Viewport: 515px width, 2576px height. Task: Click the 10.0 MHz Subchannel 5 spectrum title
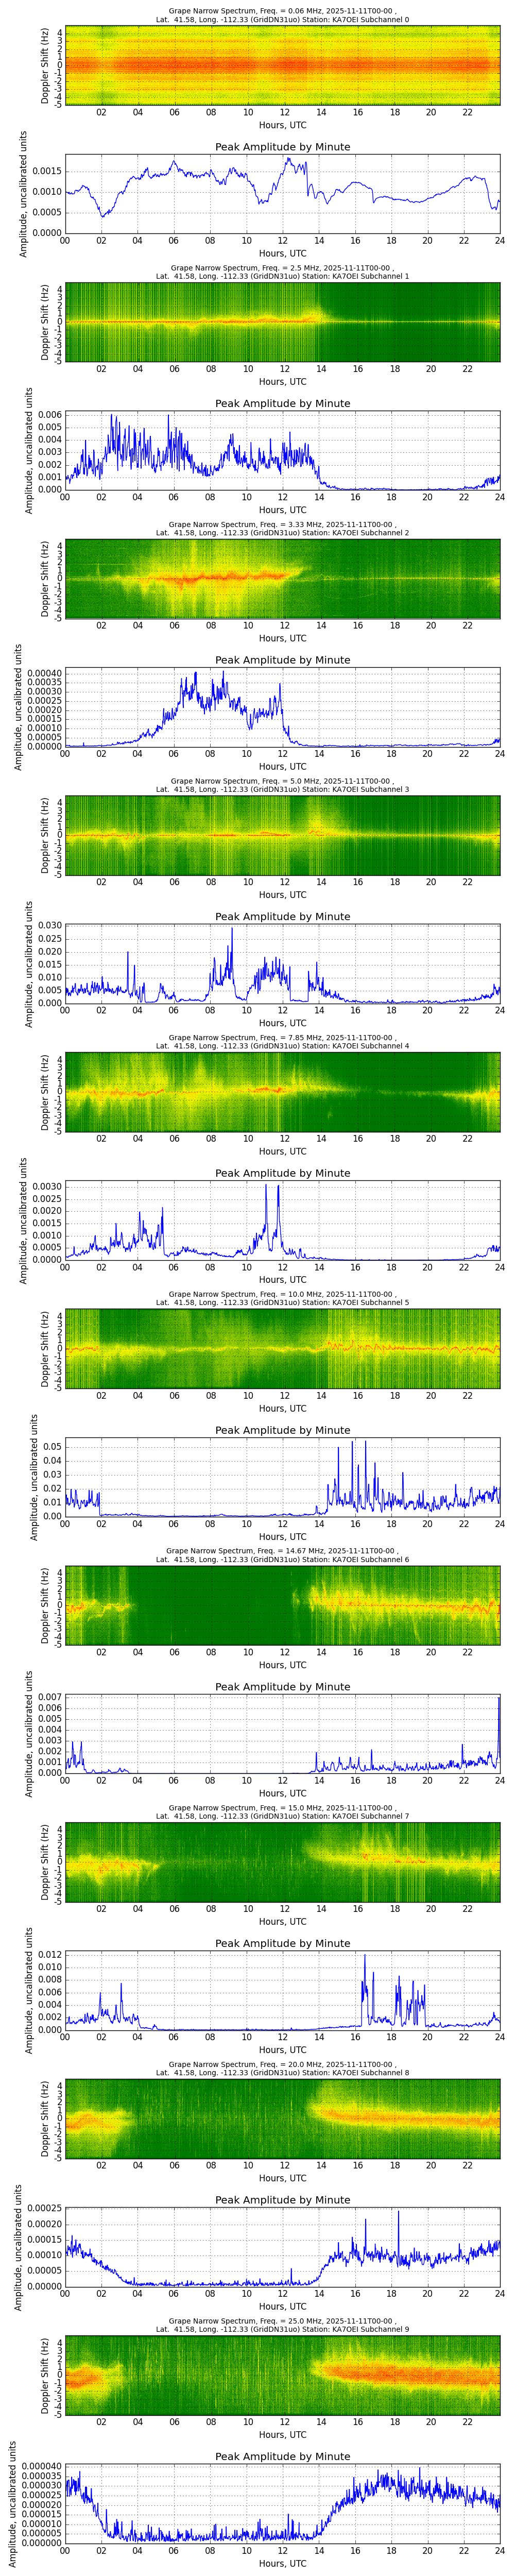[282, 1299]
